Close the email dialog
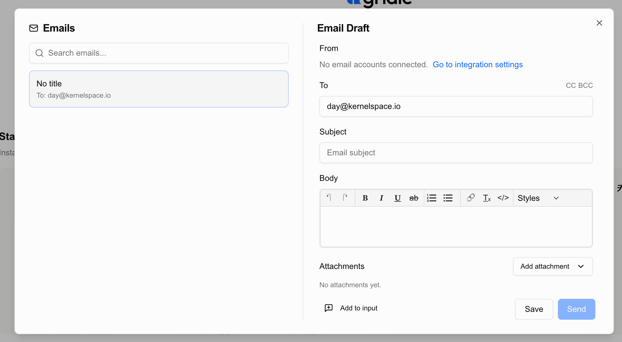The image size is (622, 342). click(599, 23)
